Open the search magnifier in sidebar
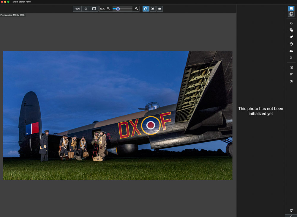The height and width of the screenshot is (217, 297). (291, 58)
